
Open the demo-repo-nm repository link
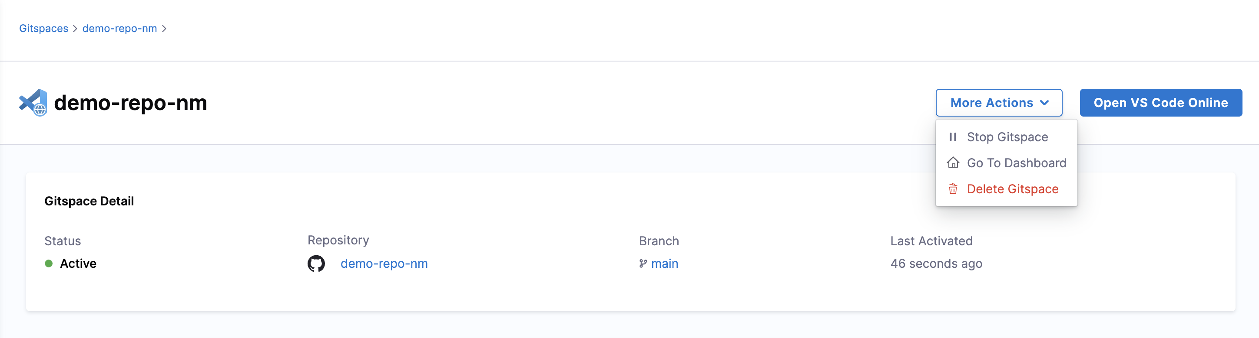pos(384,264)
